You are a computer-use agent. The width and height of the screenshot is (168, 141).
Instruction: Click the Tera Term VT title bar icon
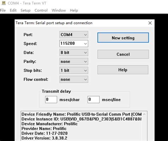[x=4, y=3]
